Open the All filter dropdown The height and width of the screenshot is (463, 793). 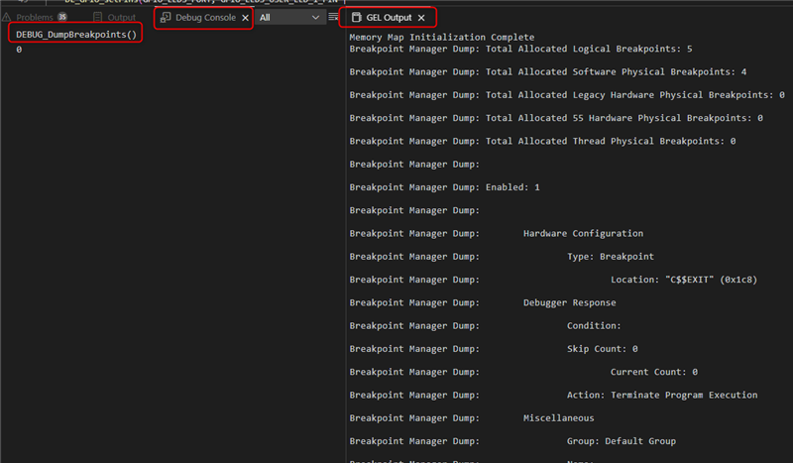tap(289, 17)
